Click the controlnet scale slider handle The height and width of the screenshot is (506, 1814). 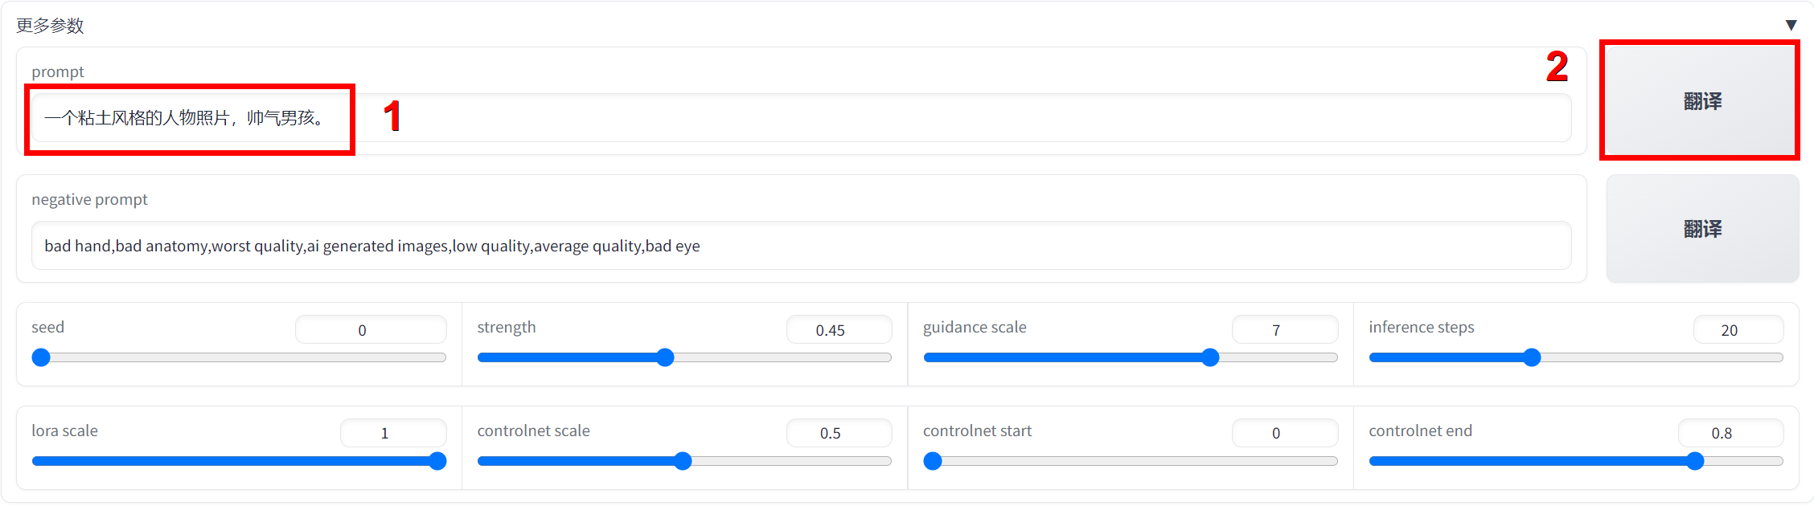pyautogui.click(x=683, y=461)
